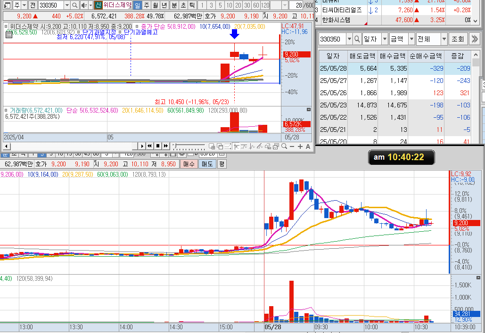Select the 일 (daily) period button
This screenshot has width=485, height=333.
point(138,5)
